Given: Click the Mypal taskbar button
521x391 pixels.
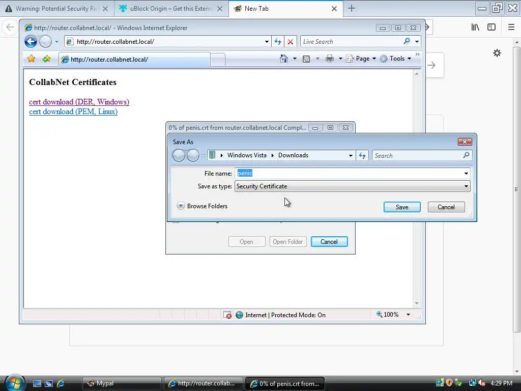Looking at the screenshot, I should pos(122,383).
